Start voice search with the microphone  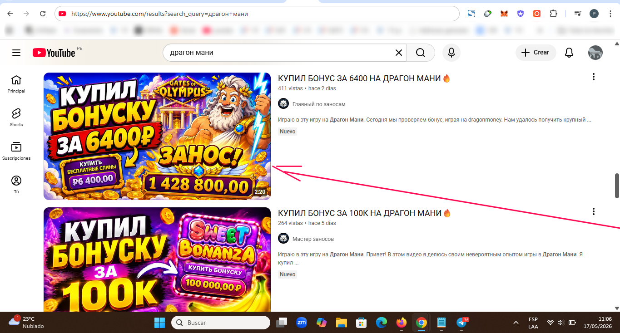(451, 53)
